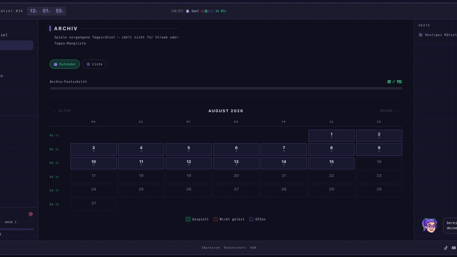This screenshot has width=457, height=257.
Task: Open the TikTok icon in footer
Action: tap(446, 248)
